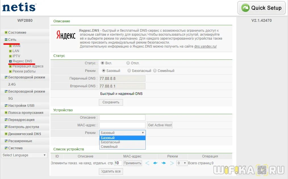Collapse the Сеть menu section
This screenshot has height=179, width=288.
click(12, 40)
